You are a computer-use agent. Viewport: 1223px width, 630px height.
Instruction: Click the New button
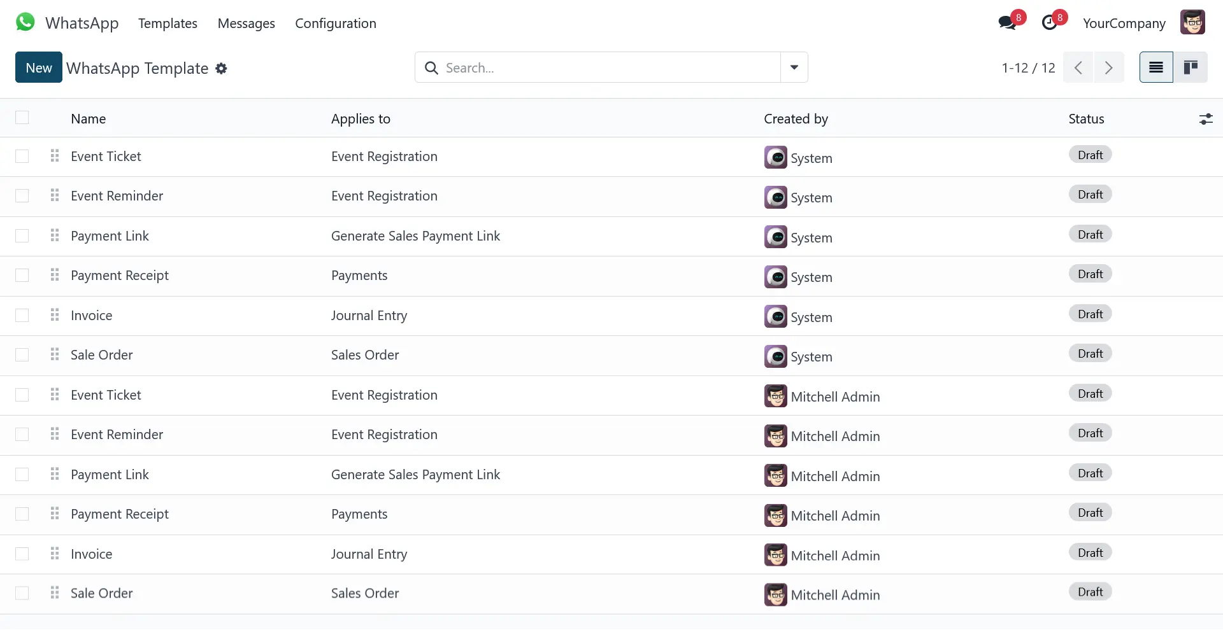[x=39, y=67]
